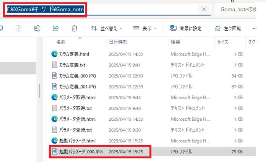Click JPG icon of カラム定義_001.JPG
The image size is (266, 163).
(55, 87)
